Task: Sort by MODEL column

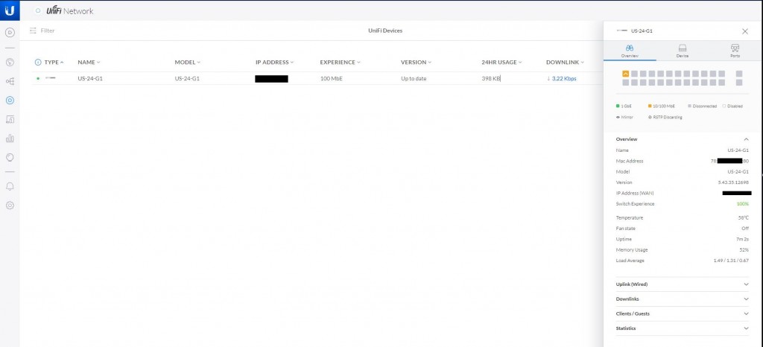Action: (187, 63)
